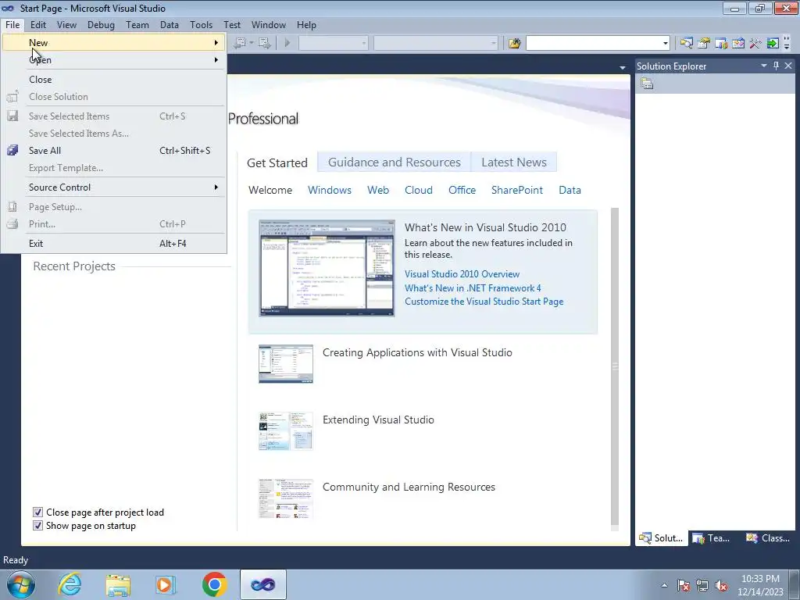Image resolution: width=800 pixels, height=600 pixels.
Task: Expand the Source Control submenu
Action: (114, 187)
